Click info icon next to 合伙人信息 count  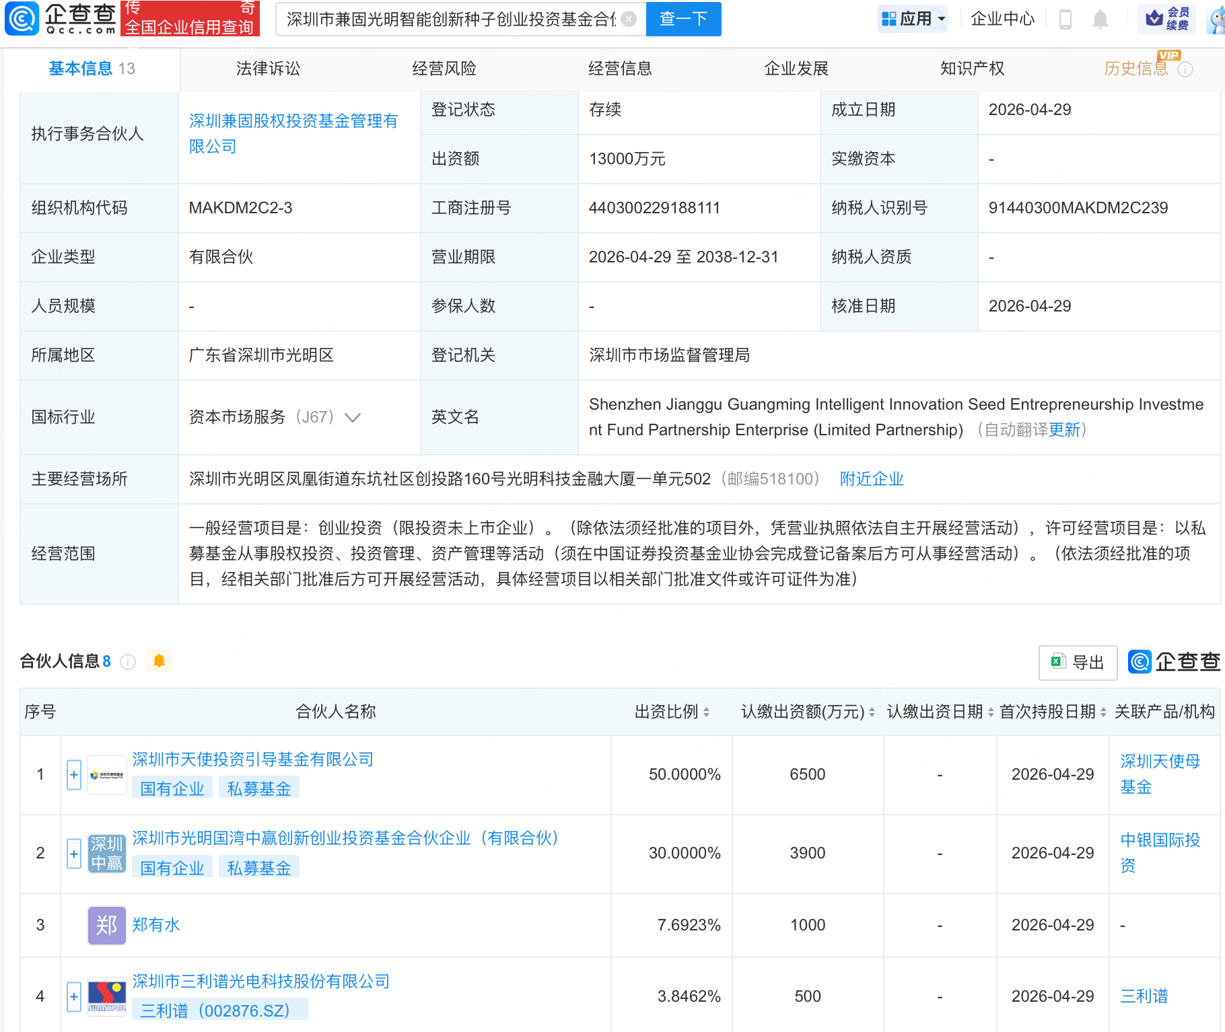pos(127,662)
